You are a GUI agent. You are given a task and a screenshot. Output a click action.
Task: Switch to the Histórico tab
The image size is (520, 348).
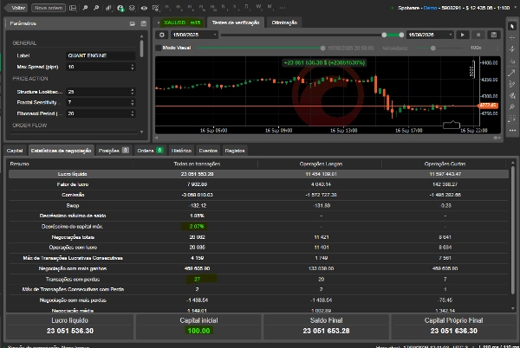181,151
